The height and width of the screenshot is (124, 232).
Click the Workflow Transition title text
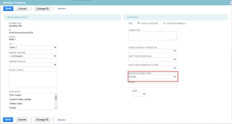tap(14, 3)
